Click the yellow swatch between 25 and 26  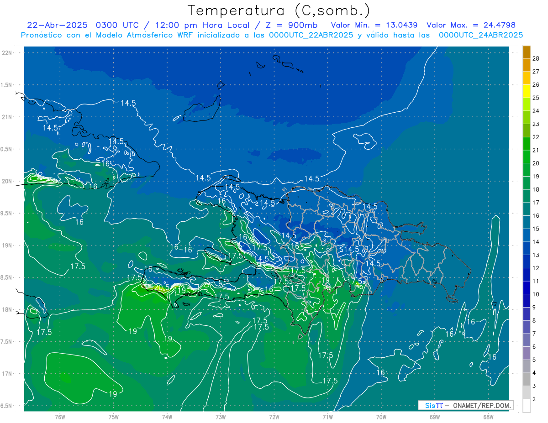click(x=527, y=91)
